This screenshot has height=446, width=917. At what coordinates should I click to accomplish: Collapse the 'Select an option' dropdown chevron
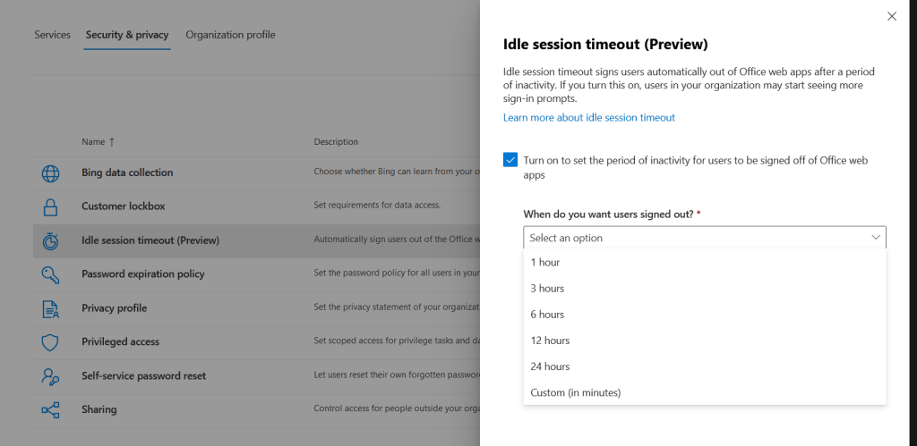[876, 238]
